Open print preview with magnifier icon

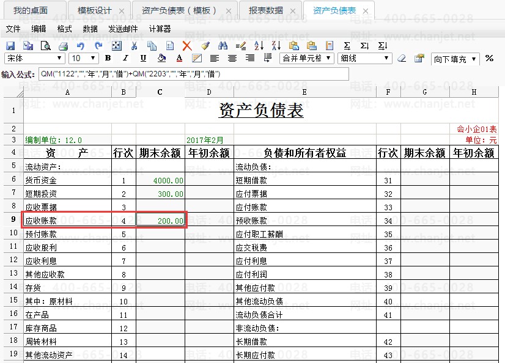coord(45,46)
